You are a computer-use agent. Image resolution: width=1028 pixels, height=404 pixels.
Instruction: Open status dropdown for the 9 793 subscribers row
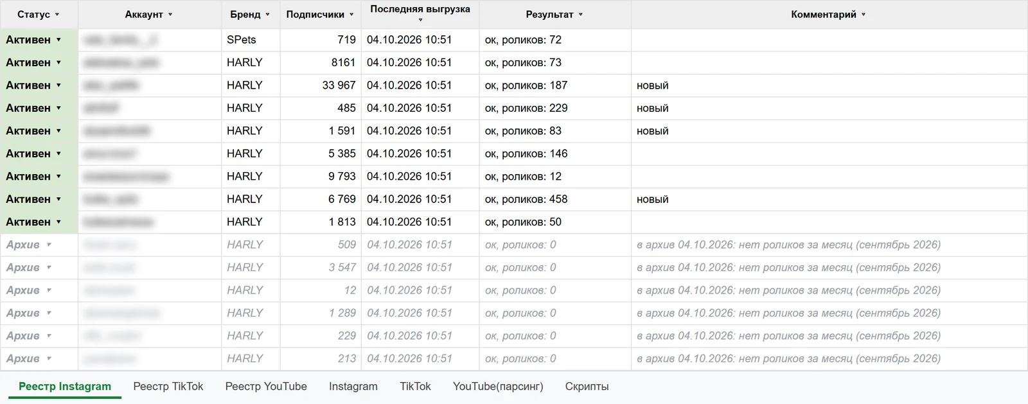58,177
